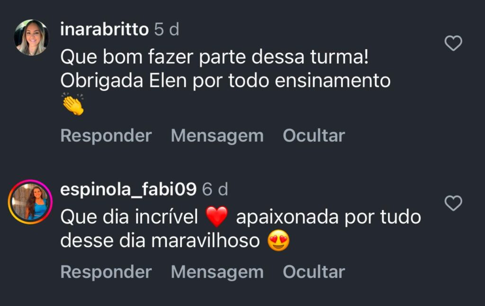Open inarabritto's profile picture

click(31, 38)
